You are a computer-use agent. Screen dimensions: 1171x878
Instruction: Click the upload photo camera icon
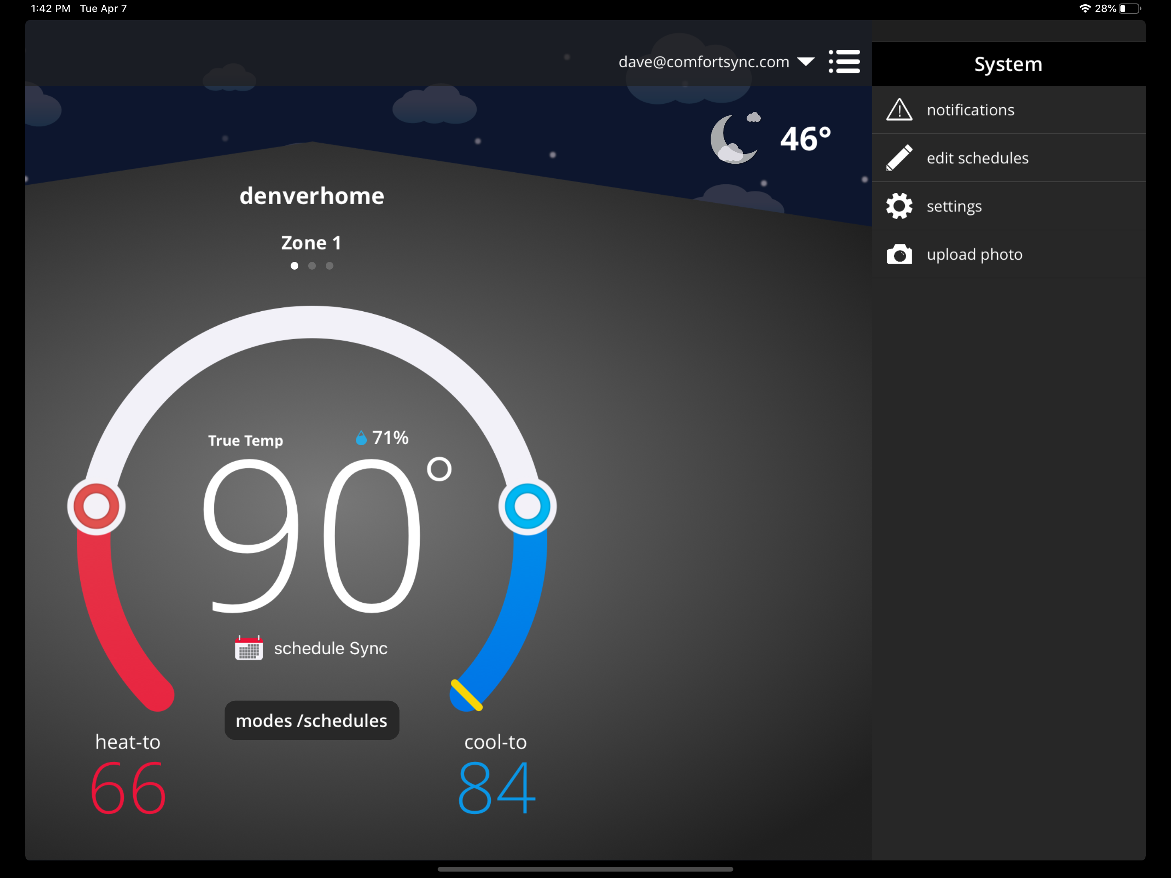[x=899, y=254]
